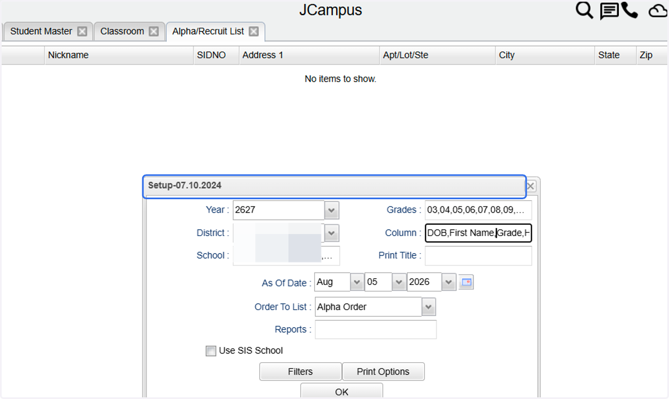Open the As Of Date calendar picker
This screenshot has width=669, height=399.
pyautogui.click(x=466, y=282)
